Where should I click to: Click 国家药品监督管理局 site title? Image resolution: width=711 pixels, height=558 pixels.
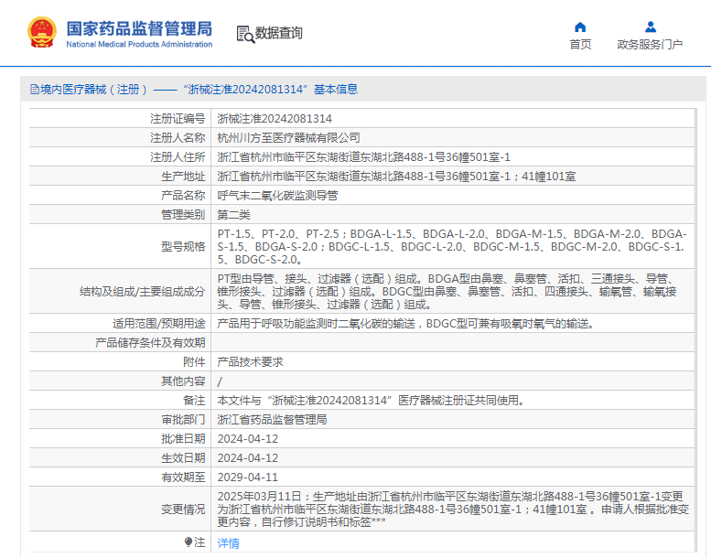tap(139, 28)
